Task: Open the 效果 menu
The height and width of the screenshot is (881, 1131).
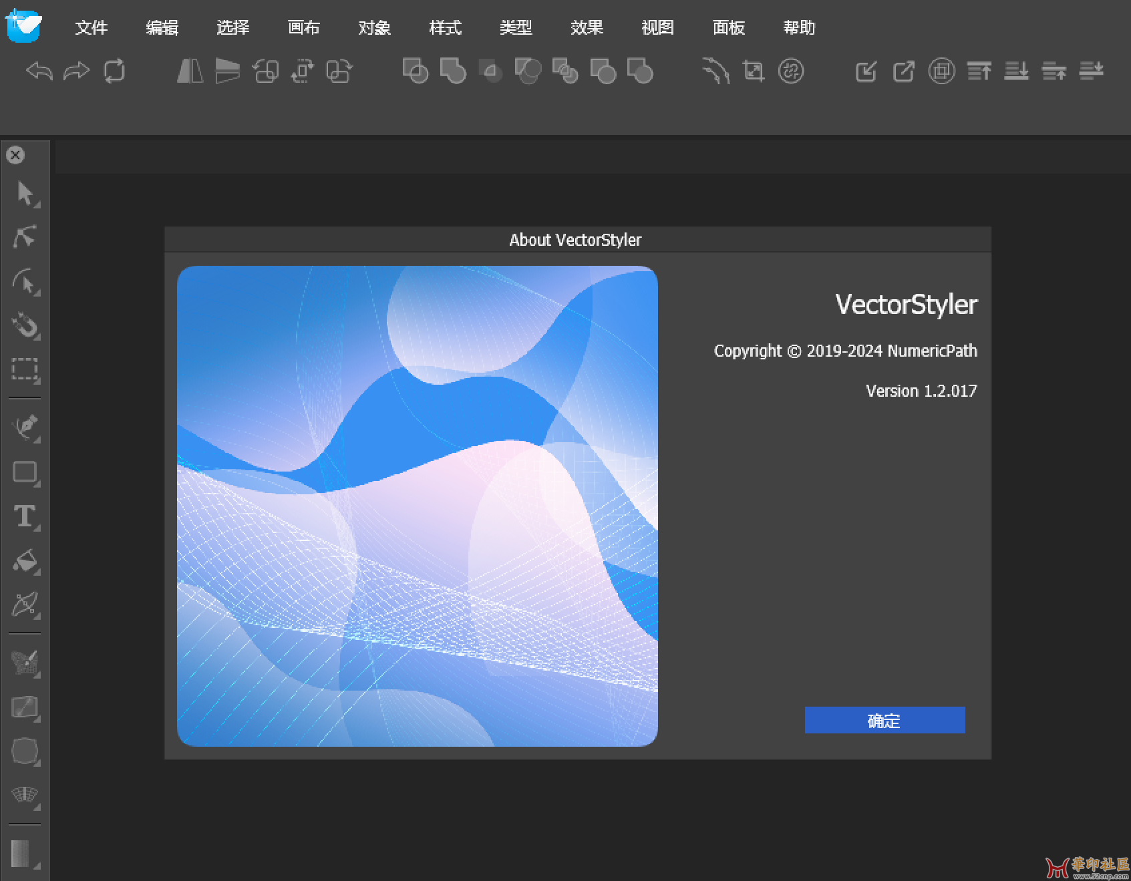Action: point(587,27)
